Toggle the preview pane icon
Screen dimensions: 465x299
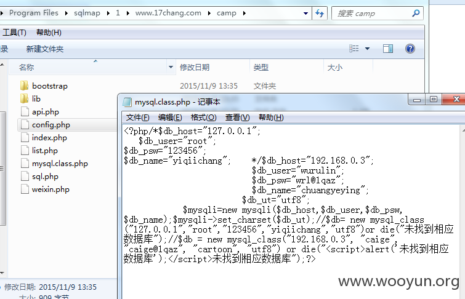(x=388, y=49)
